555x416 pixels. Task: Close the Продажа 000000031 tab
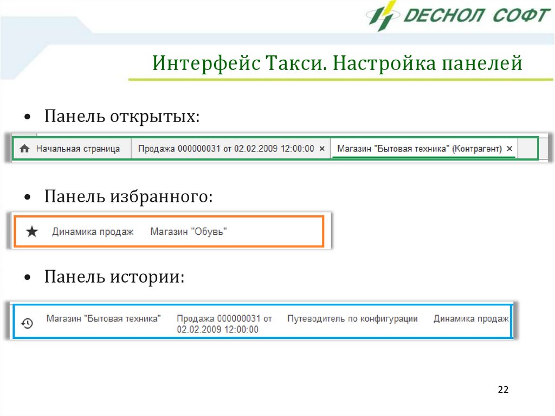(x=322, y=149)
